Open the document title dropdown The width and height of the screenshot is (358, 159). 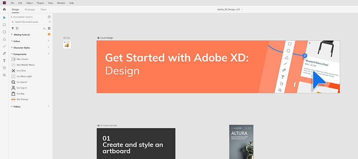pyautogui.click(x=242, y=10)
